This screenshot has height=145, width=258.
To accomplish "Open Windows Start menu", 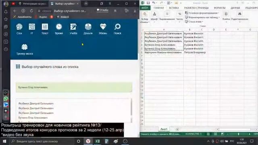I will (x=4, y=141).
